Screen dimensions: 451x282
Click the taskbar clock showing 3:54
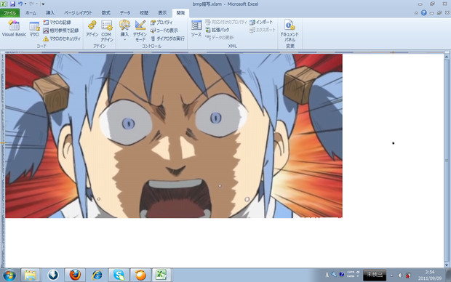pyautogui.click(x=430, y=275)
